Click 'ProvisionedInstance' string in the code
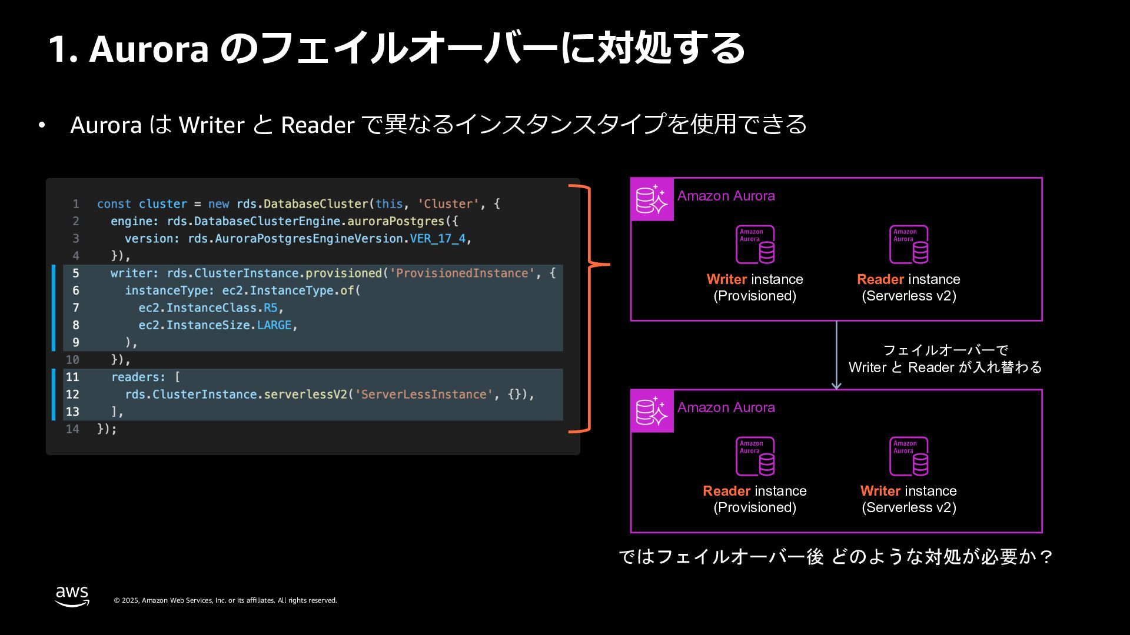Viewport: 1130px width, 635px height. pyautogui.click(x=461, y=273)
